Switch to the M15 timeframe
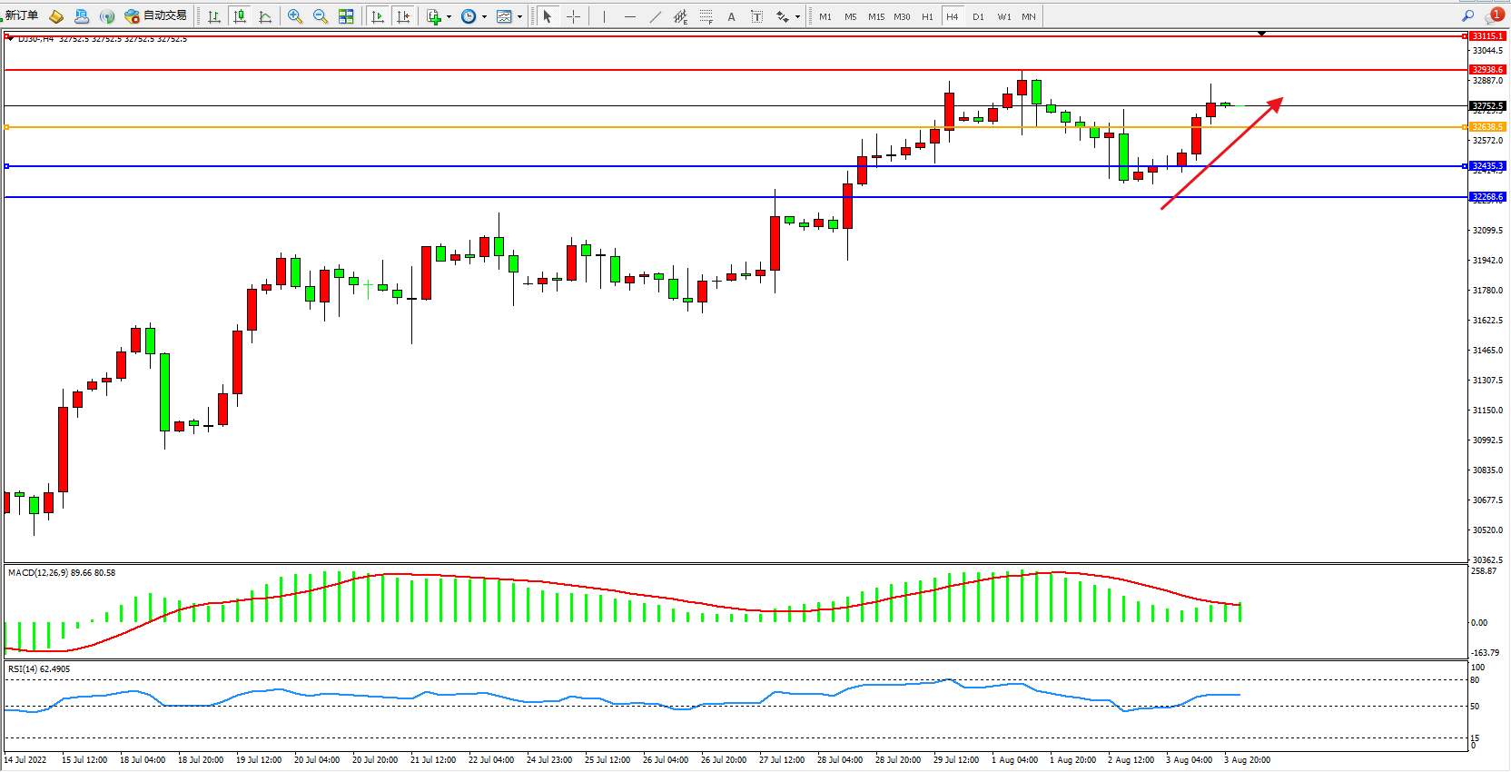 [875, 16]
